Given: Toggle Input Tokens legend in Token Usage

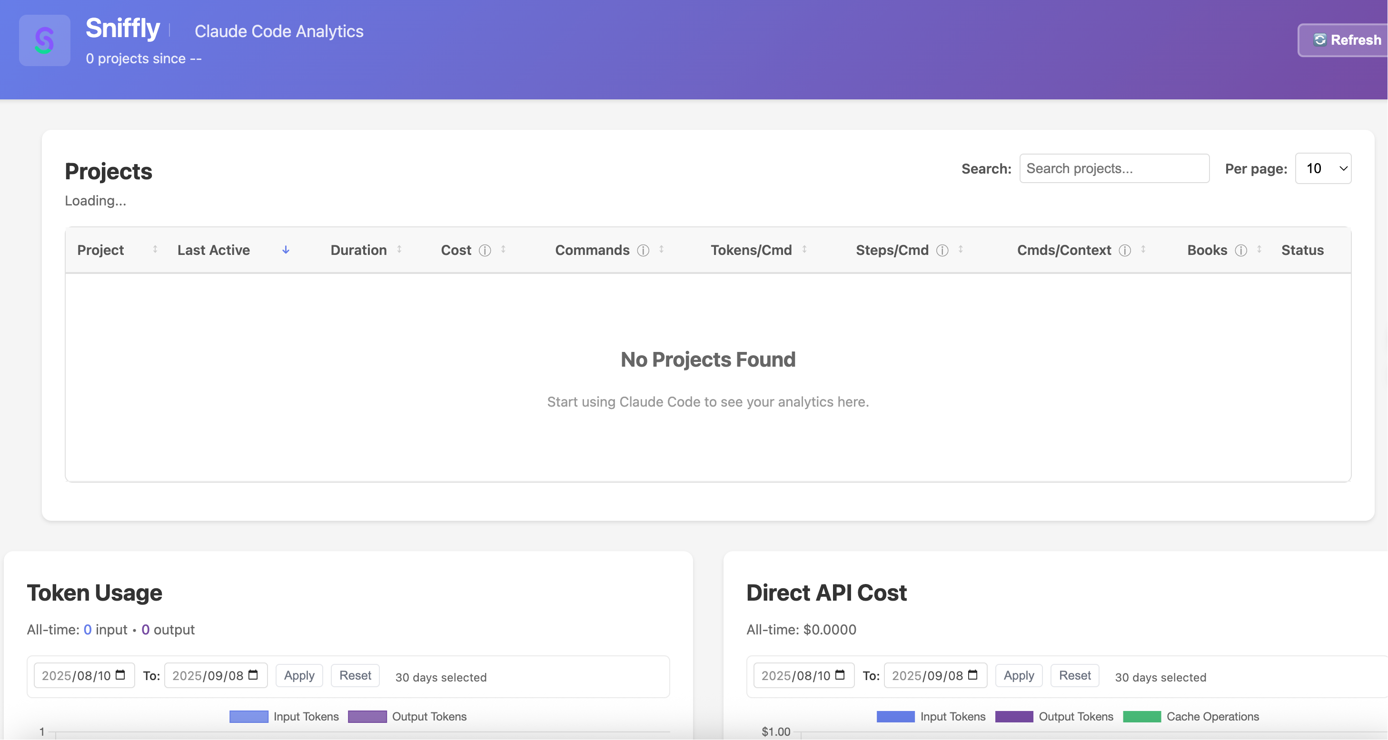Looking at the screenshot, I should pyautogui.click(x=284, y=717).
